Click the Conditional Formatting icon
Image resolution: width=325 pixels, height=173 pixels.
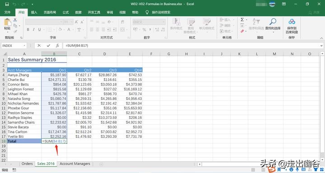(176, 22)
